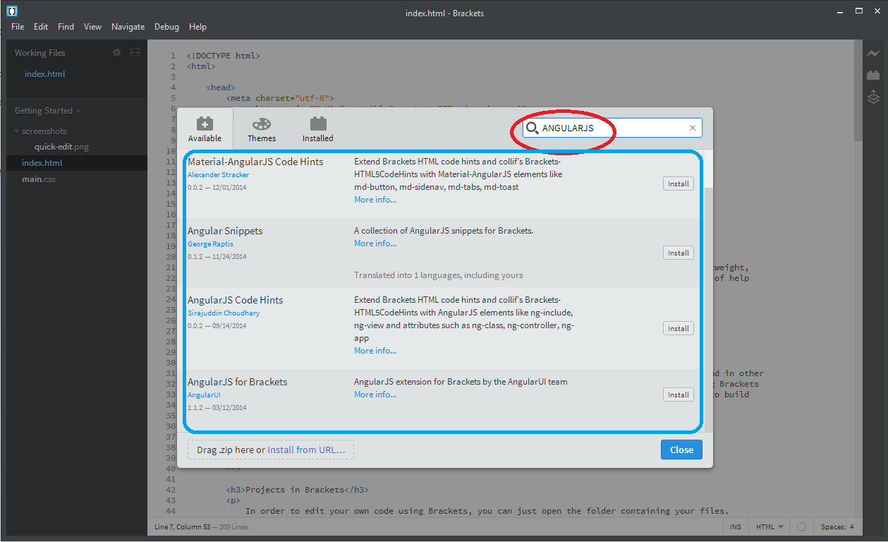Open author AngularUI link

[x=204, y=395]
